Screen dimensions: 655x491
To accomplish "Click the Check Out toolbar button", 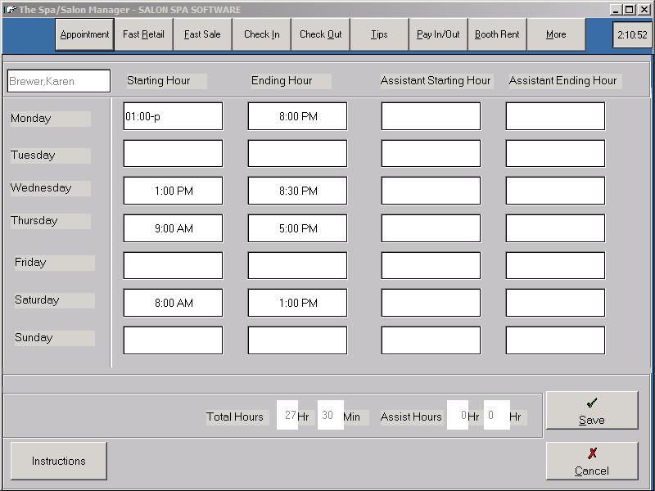I will [320, 34].
